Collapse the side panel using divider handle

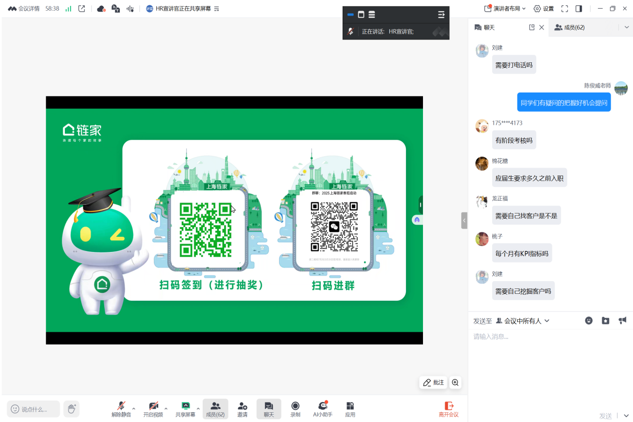coord(464,220)
